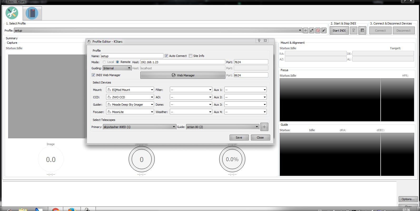Save the profile with the Save button
This screenshot has height=211, width=420.
tap(239, 138)
